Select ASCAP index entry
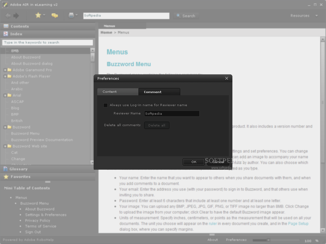Viewport: 326px width, 244px height. (x=18, y=102)
